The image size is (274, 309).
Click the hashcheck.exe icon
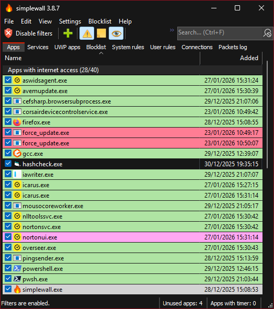tap(17, 164)
